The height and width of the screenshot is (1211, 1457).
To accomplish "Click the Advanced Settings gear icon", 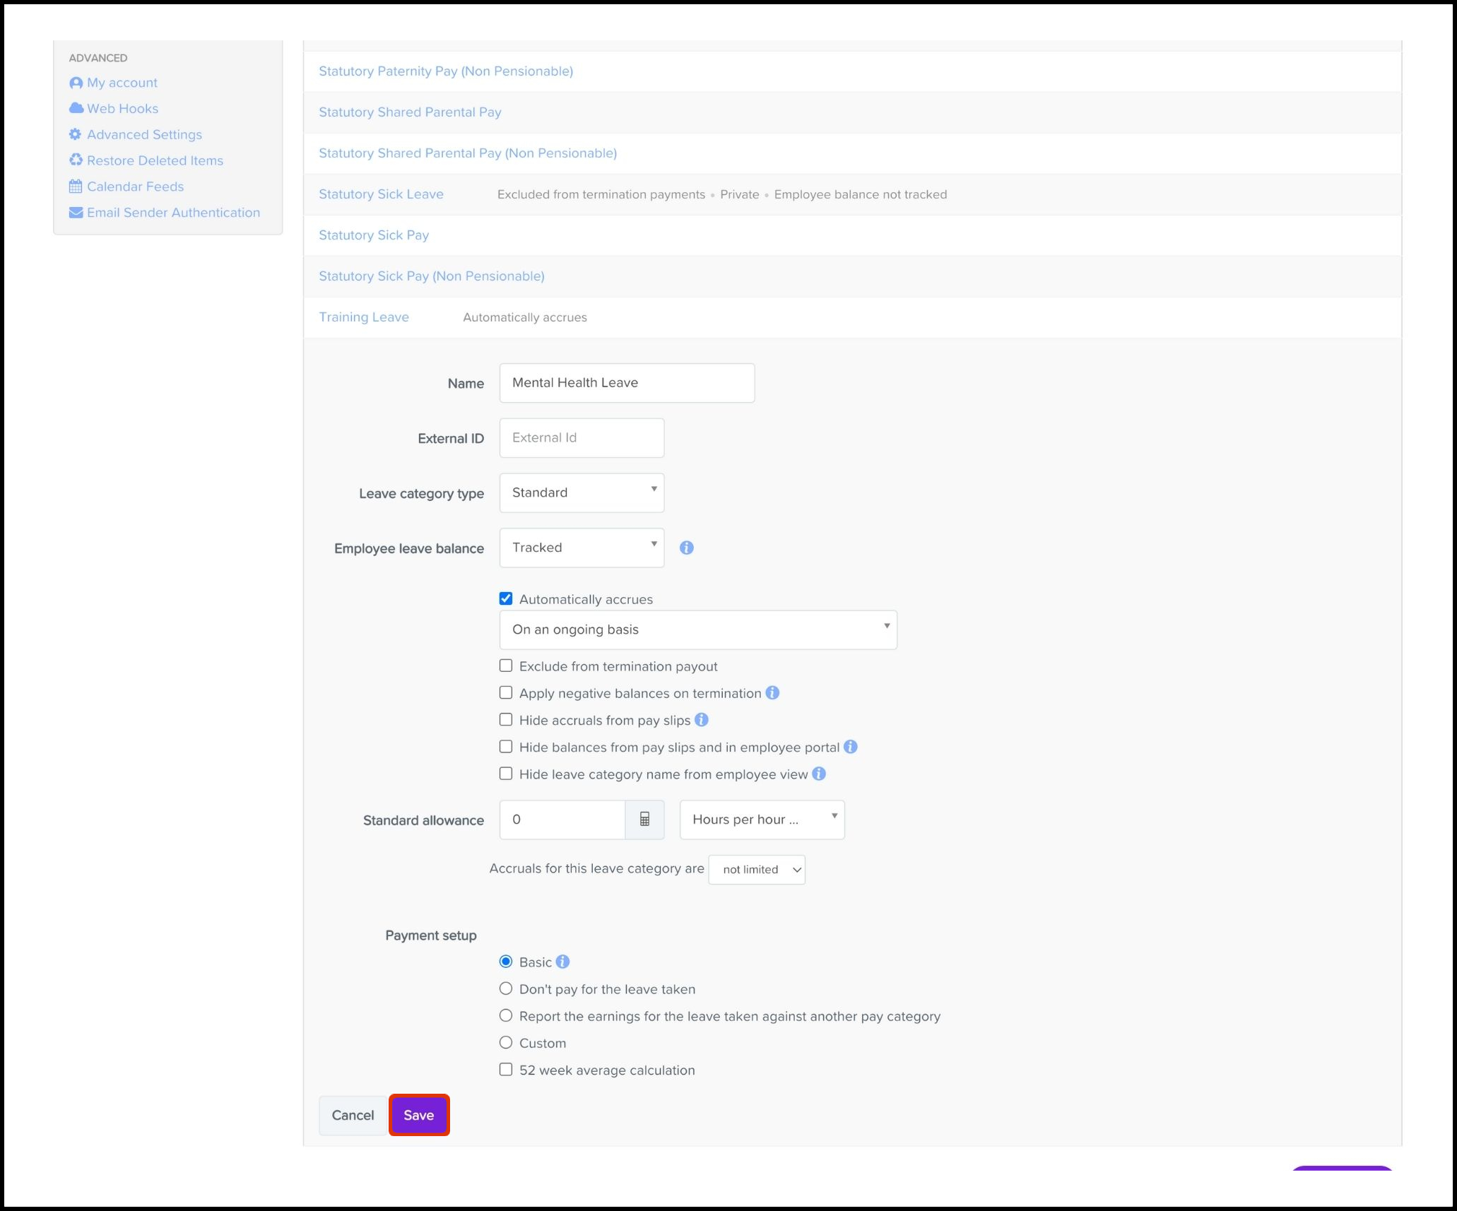I will pyautogui.click(x=75, y=134).
